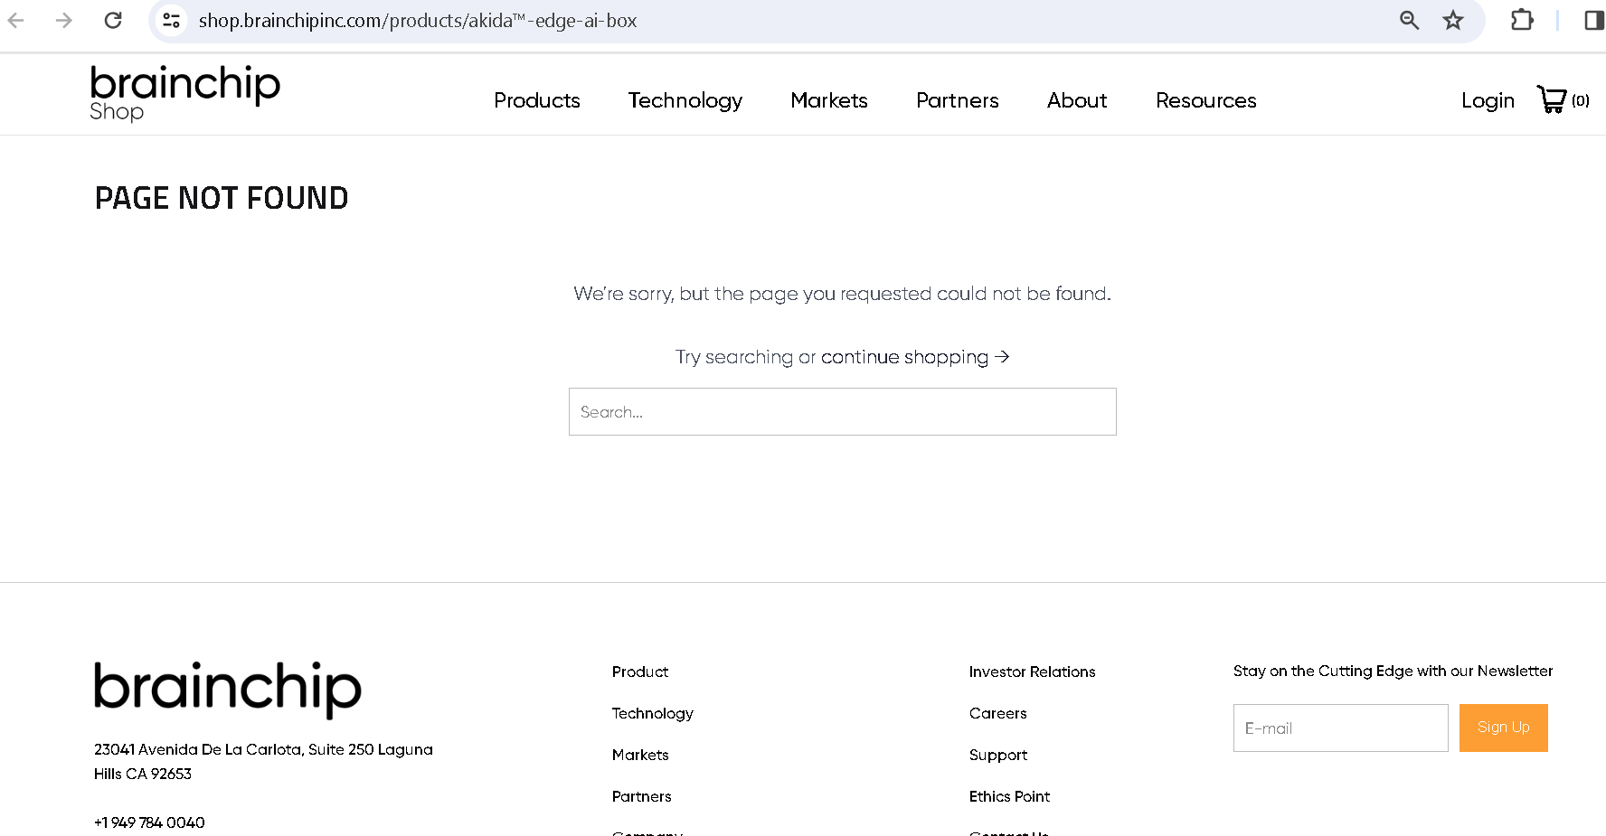Click the browser reload icon
The height and width of the screenshot is (836, 1606).
(x=113, y=20)
